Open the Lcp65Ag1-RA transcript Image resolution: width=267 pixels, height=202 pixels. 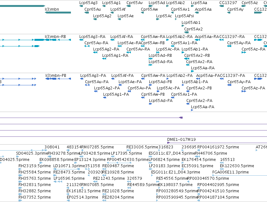[x=115, y=56]
